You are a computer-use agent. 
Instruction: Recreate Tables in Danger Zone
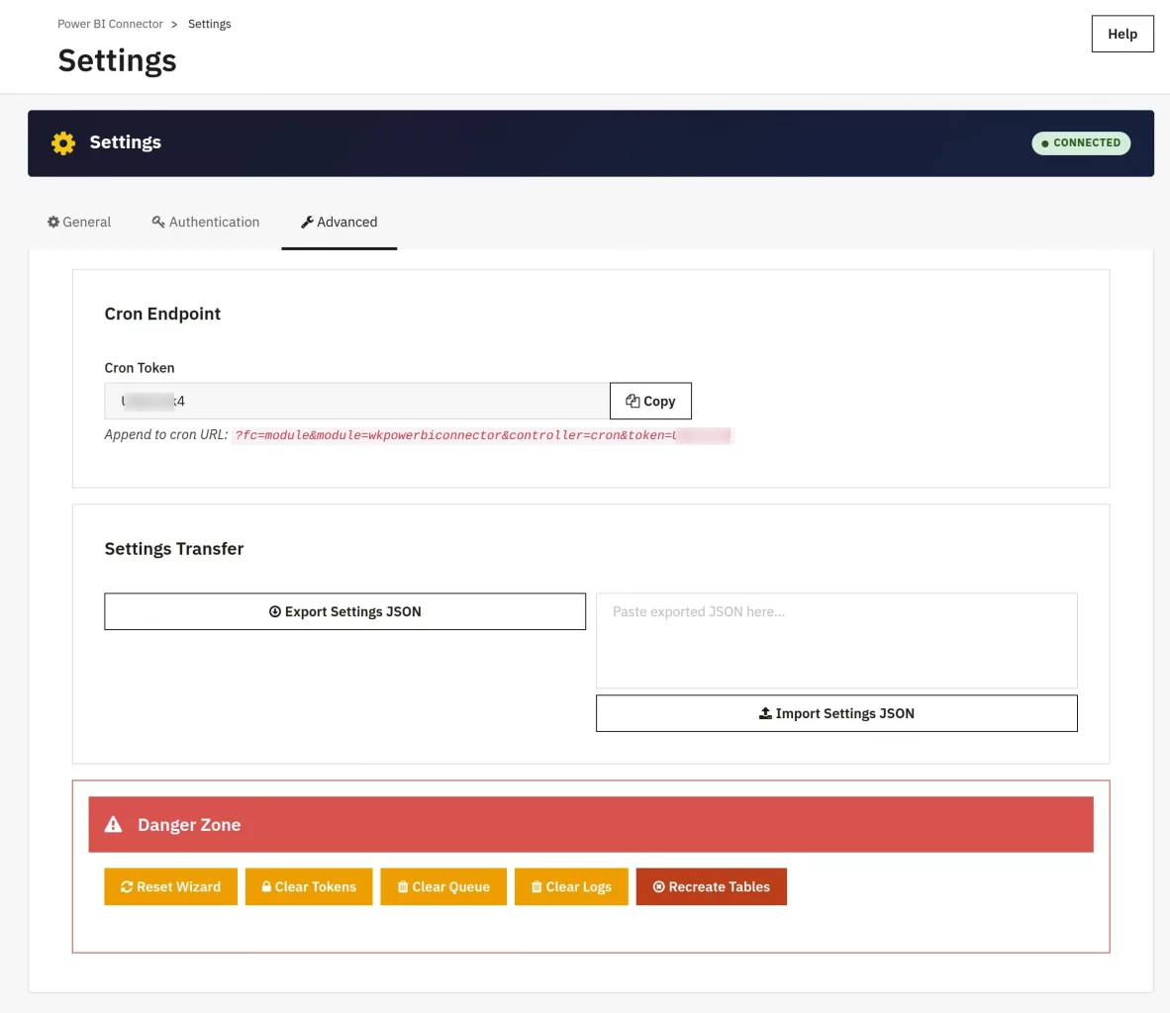click(711, 886)
